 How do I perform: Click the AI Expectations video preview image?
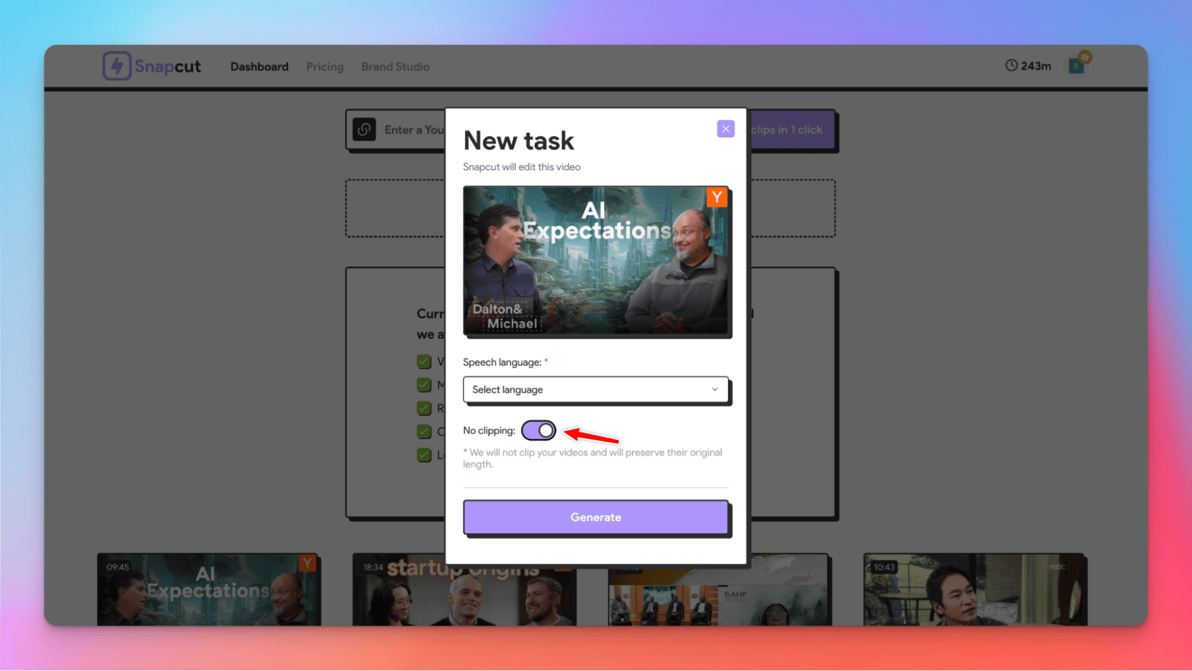point(596,261)
